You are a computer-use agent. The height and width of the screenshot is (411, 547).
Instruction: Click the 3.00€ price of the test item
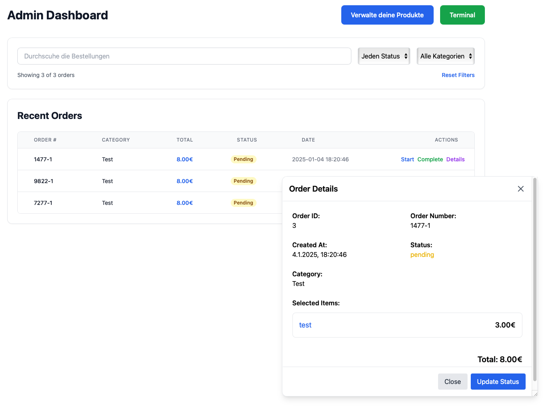[505, 325]
